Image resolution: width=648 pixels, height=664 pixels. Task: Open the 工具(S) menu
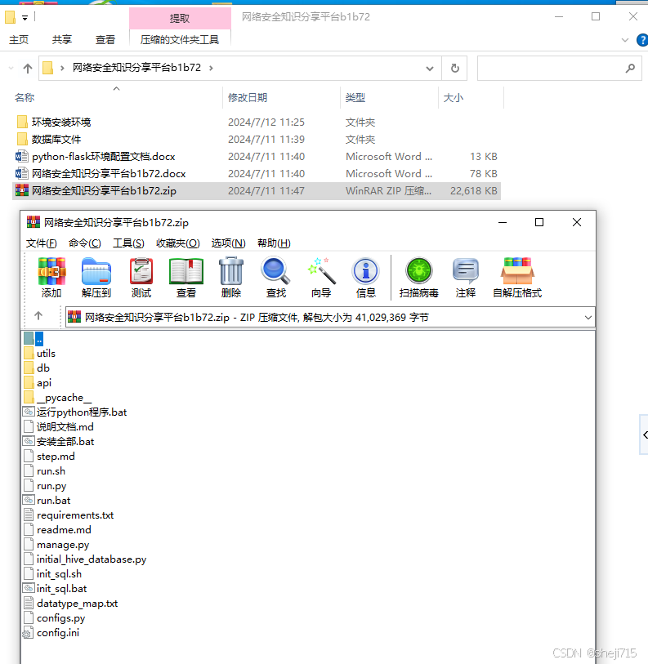tap(128, 243)
